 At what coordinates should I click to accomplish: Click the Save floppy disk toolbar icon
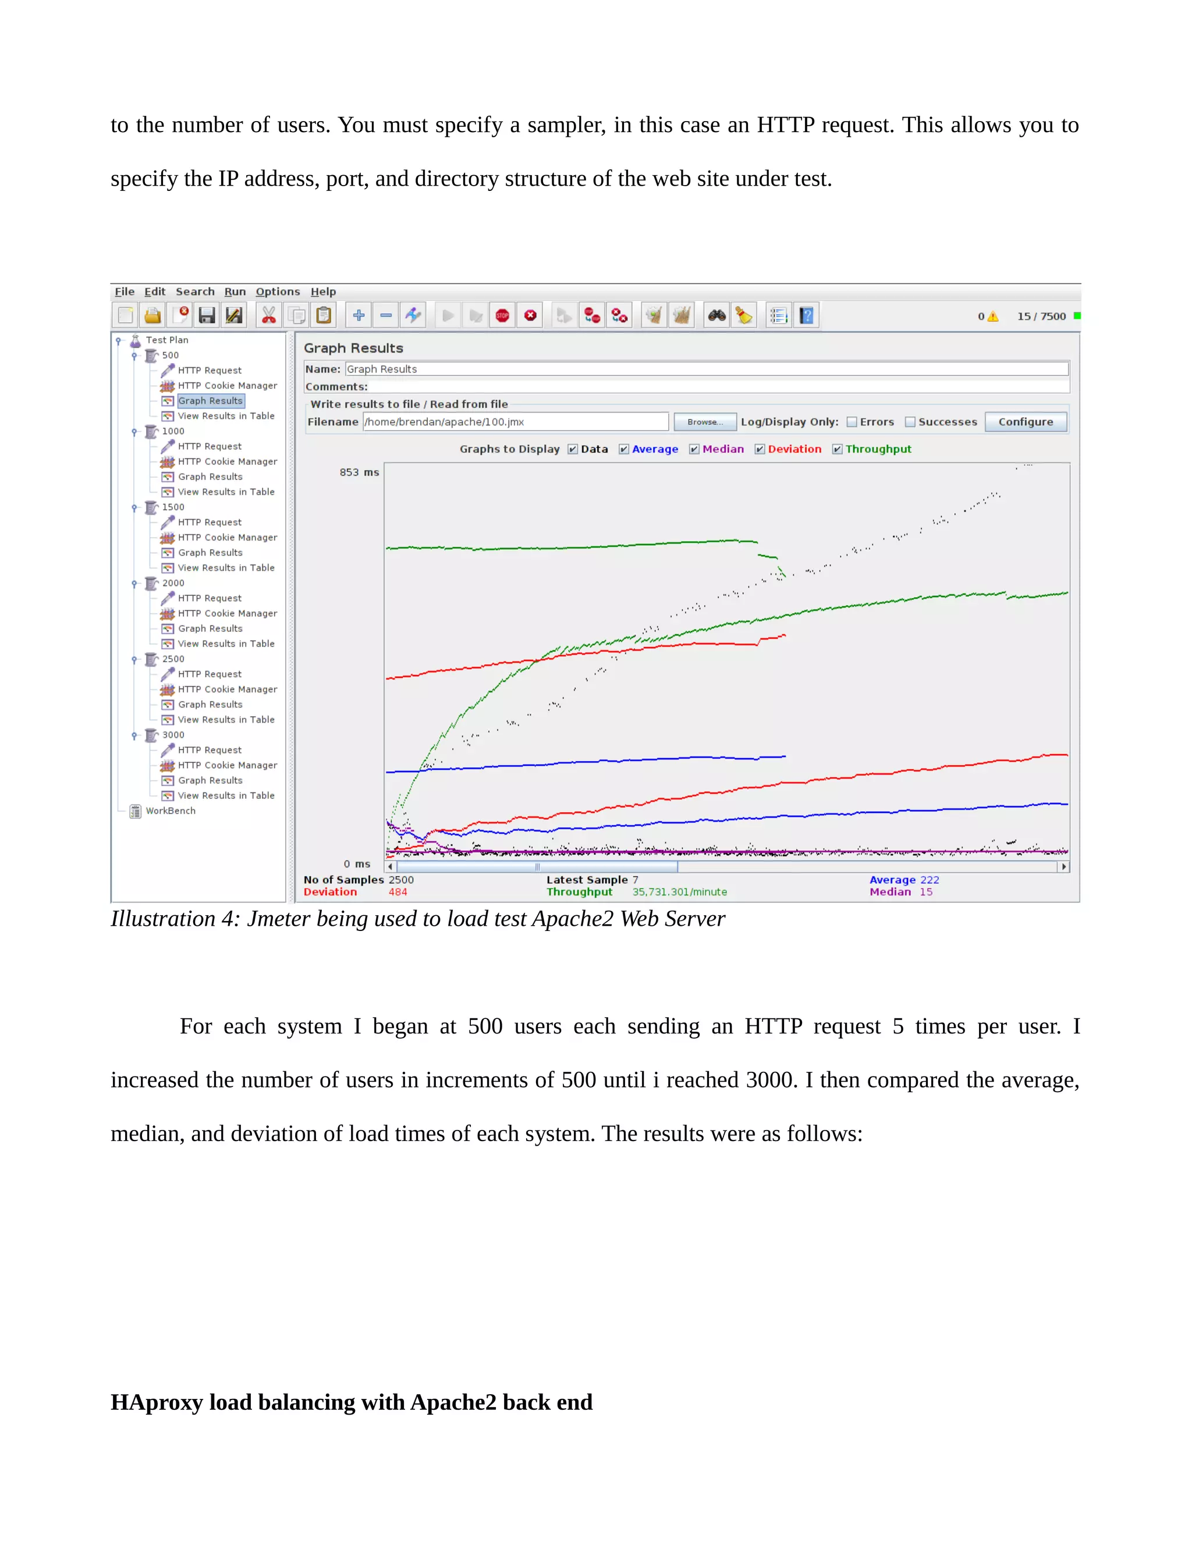[207, 315]
